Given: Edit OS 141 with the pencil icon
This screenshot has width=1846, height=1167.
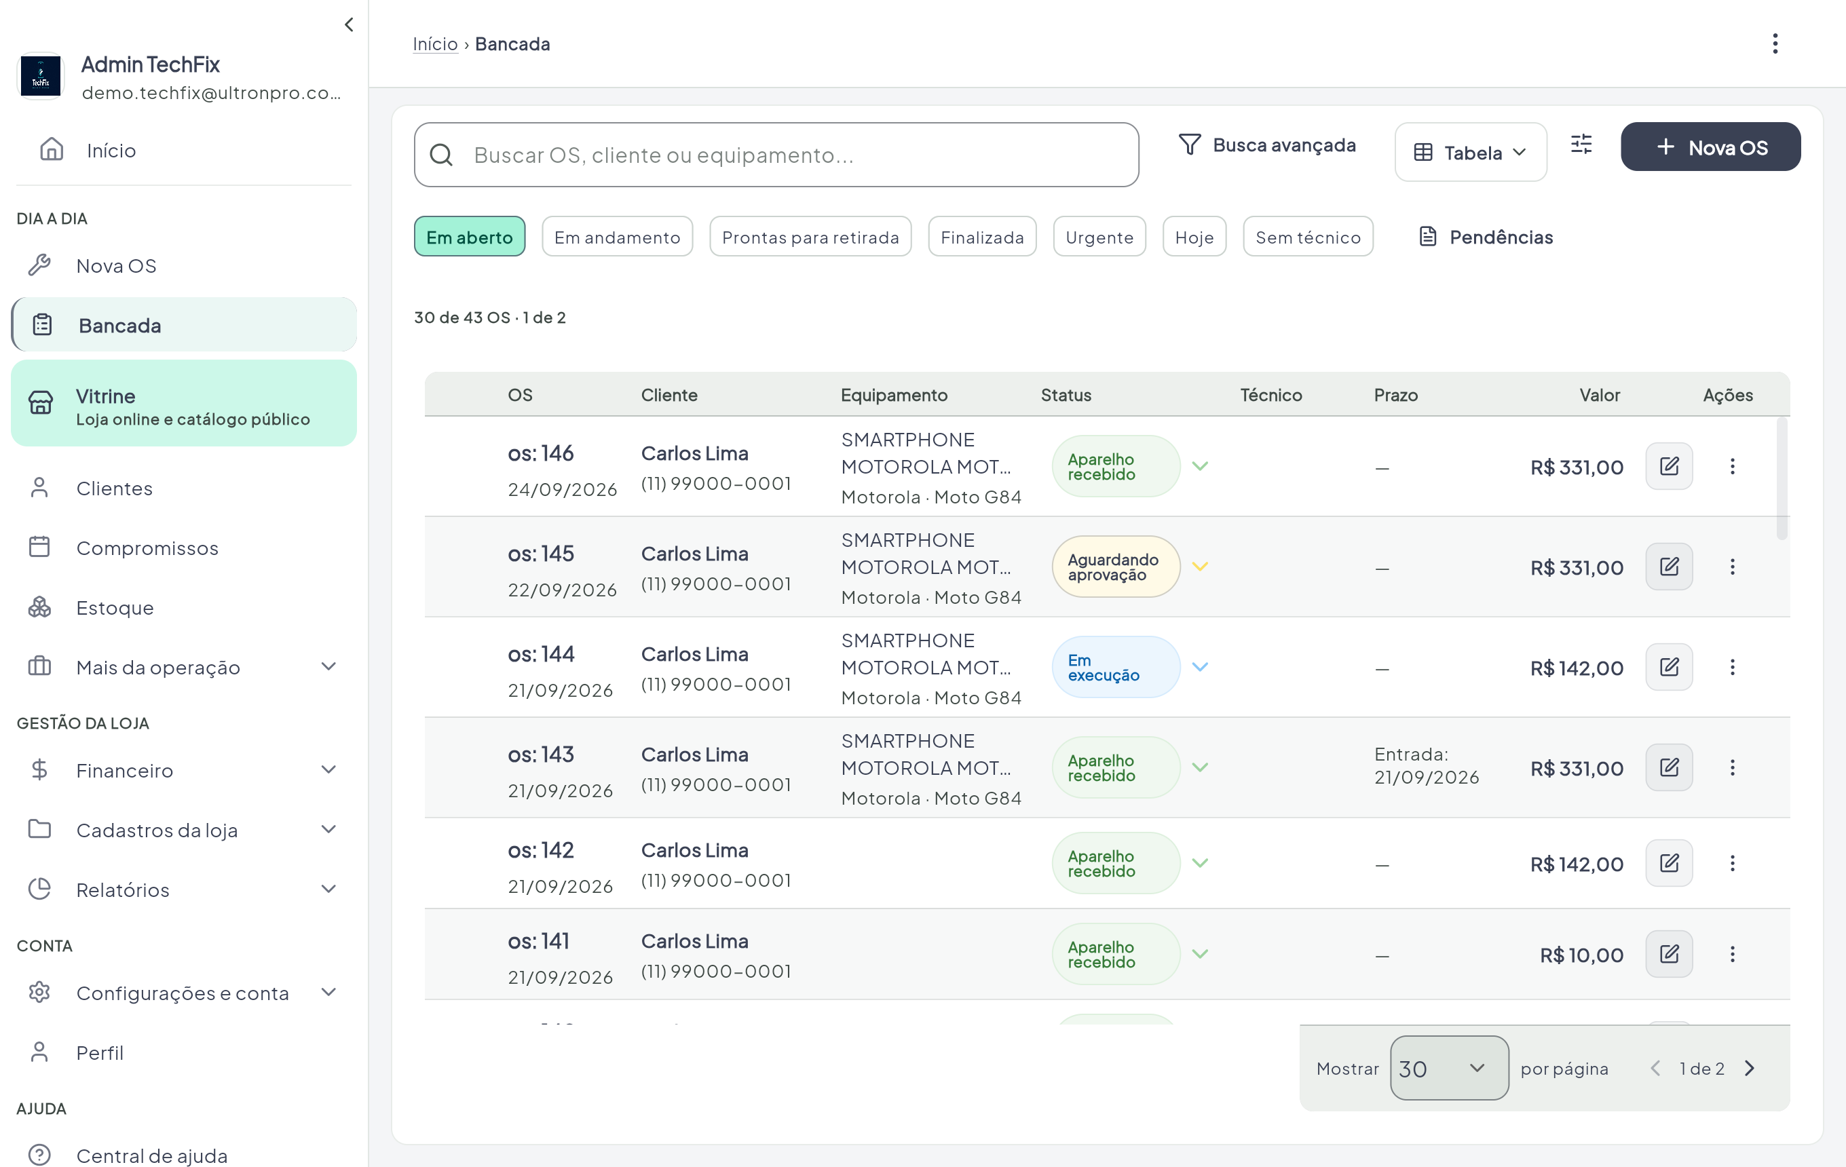Looking at the screenshot, I should click(x=1669, y=953).
